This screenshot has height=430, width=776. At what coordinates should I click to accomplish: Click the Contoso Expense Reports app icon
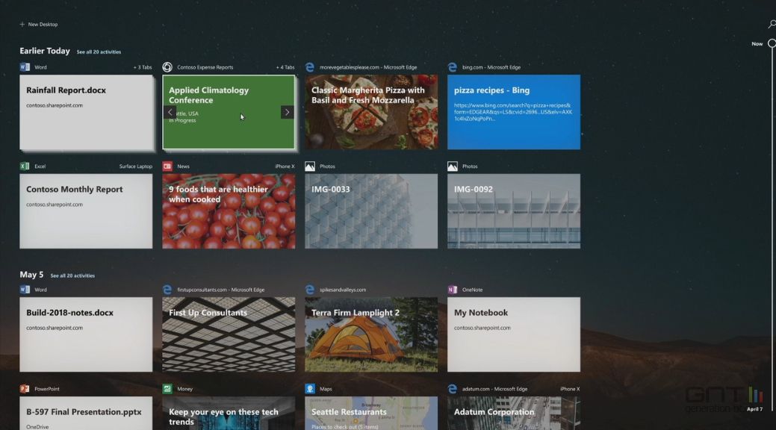pyautogui.click(x=167, y=67)
